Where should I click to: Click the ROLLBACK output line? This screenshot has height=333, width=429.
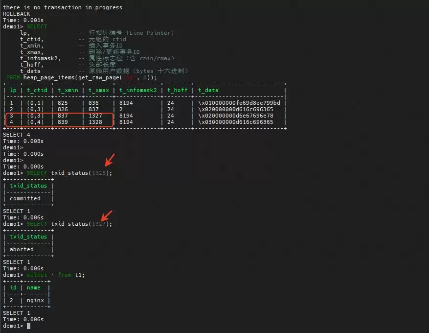point(17,14)
